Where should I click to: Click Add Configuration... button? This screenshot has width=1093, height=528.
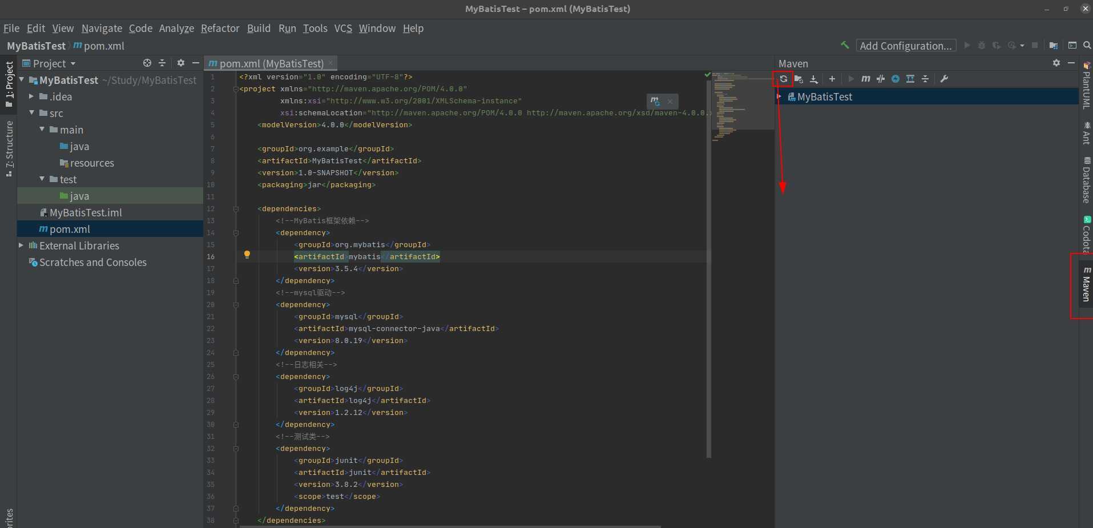[906, 46]
